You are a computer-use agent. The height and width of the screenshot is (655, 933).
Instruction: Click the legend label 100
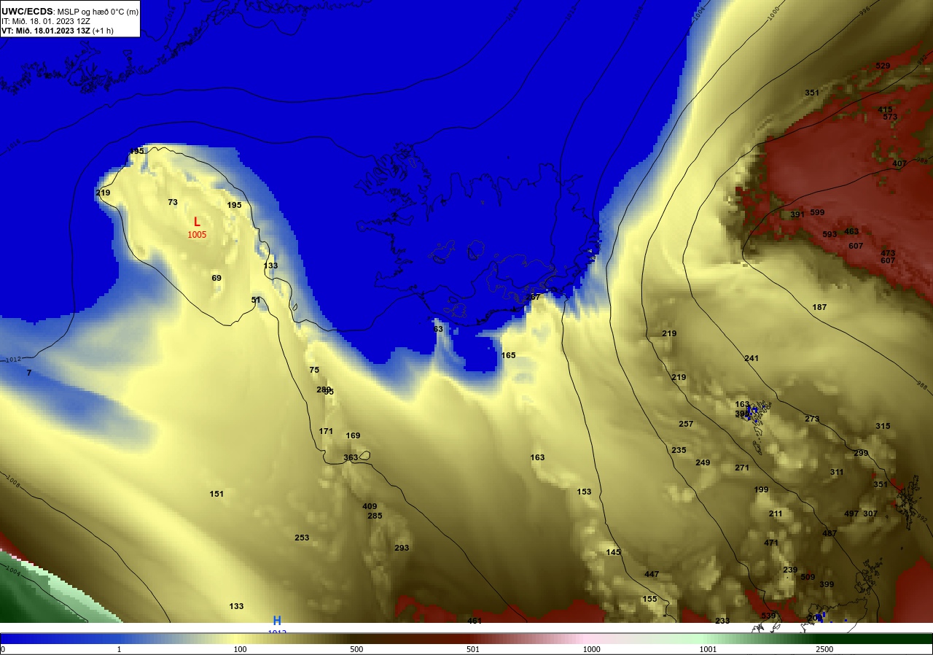240,649
